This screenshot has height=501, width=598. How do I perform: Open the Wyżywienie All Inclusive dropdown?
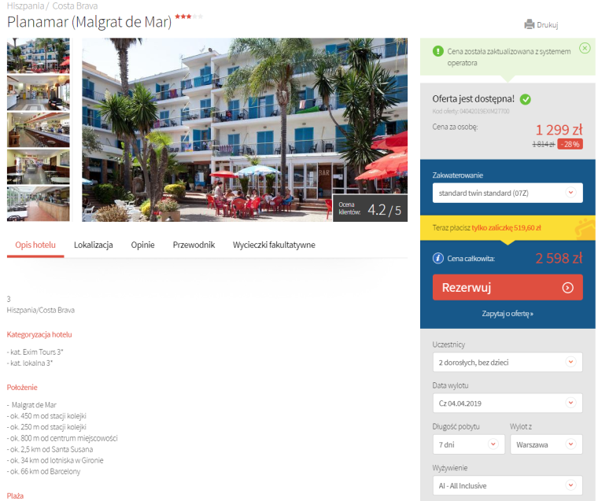508,486
